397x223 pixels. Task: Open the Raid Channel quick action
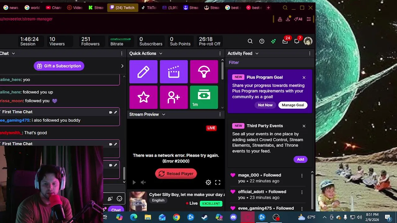coord(204,72)
